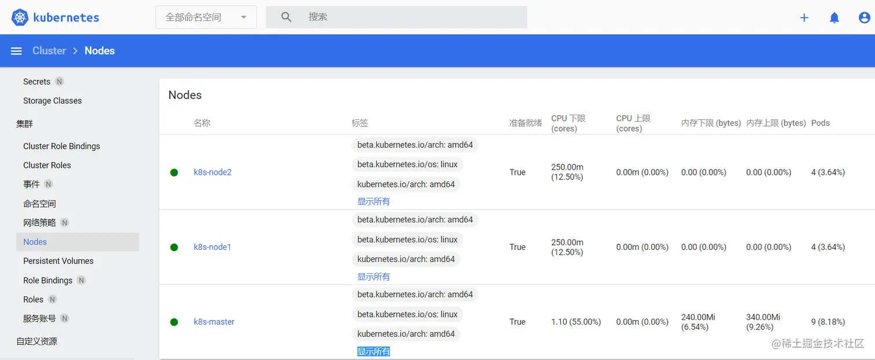The image size is (875, 360).
Task: Open Persistent Volumes in the sidebar
Action: [x=58, y=261]
